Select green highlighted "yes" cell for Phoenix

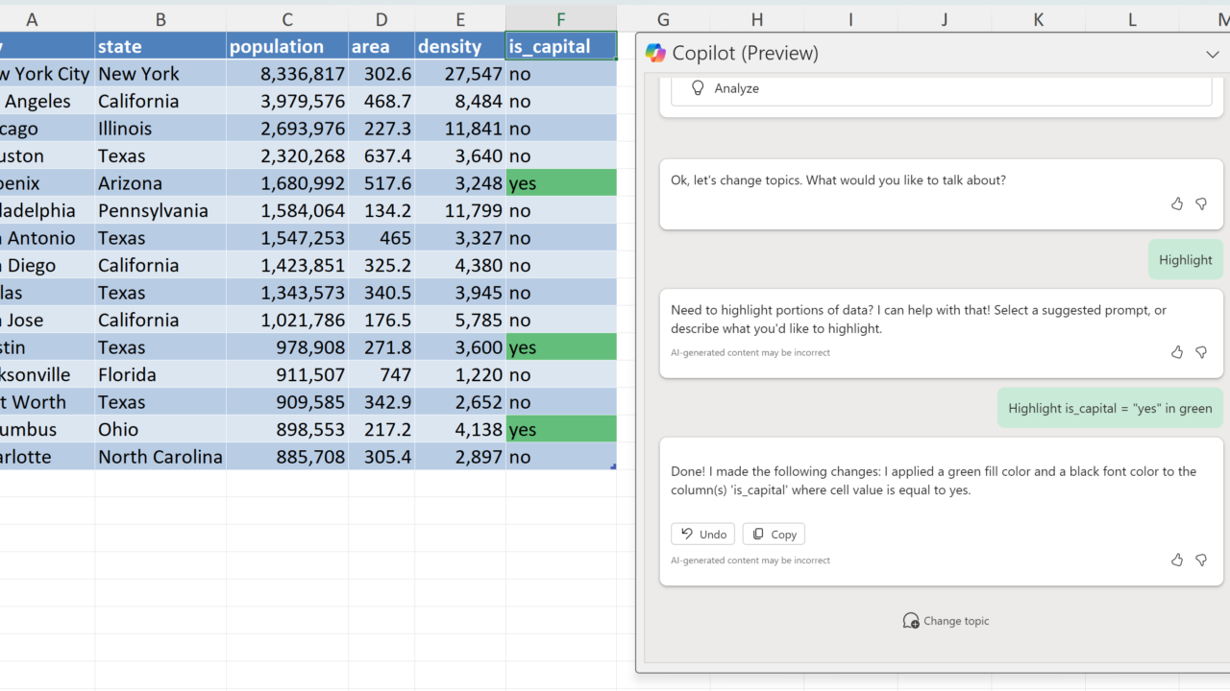tap(561, 183)
